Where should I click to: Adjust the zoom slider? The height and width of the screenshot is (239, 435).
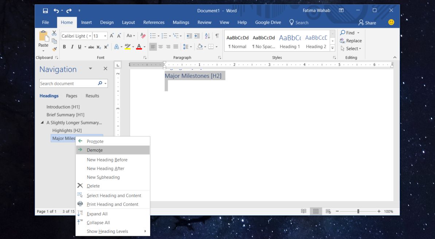(x=358, y=211)
